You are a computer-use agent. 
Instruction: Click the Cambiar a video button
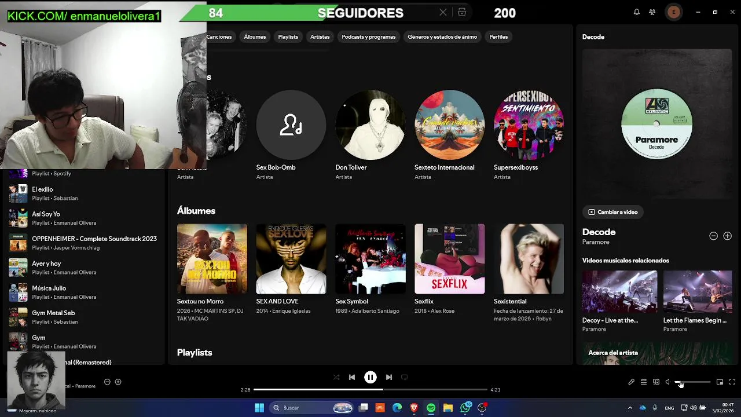point(613,212)
